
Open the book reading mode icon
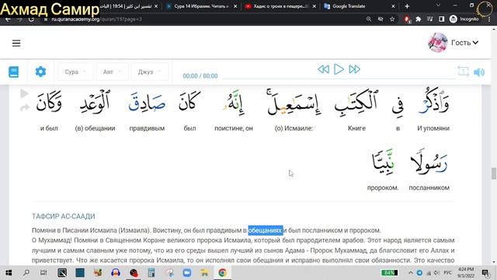[14, 72]
